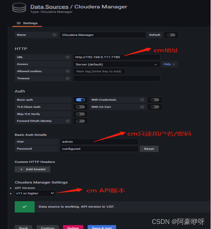
Task: Click the 'Cloudera Manager Settings' heading
Action: [x=41, y=182]
